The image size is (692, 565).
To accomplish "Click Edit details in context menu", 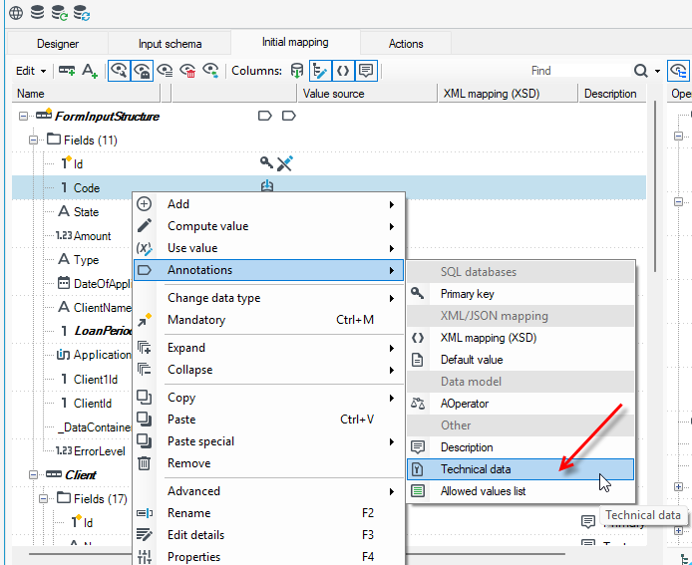I will [x=269, y=535].
